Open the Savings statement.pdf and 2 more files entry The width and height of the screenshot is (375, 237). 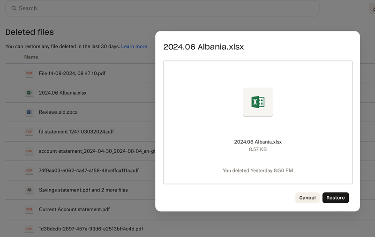[x=83, y=190]
